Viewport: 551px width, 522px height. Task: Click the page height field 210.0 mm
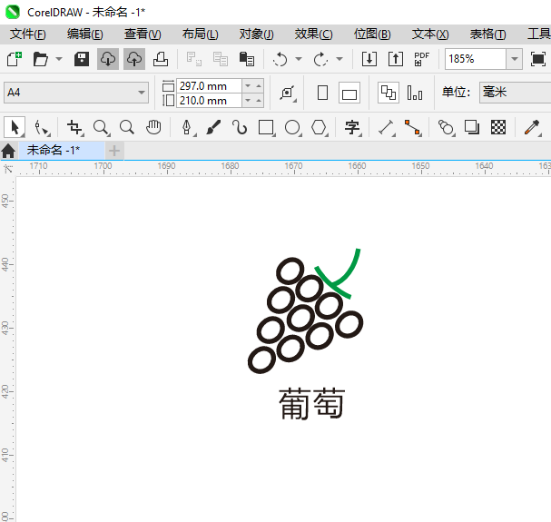pyautogui.click(x=209, y=101)
